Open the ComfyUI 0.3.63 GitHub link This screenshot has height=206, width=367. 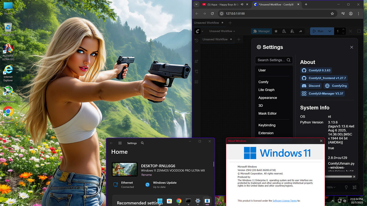click(x=316, y=70)
